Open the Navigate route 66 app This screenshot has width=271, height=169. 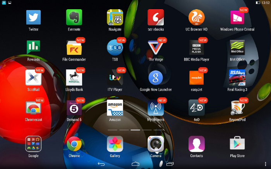tap(115, 17)
